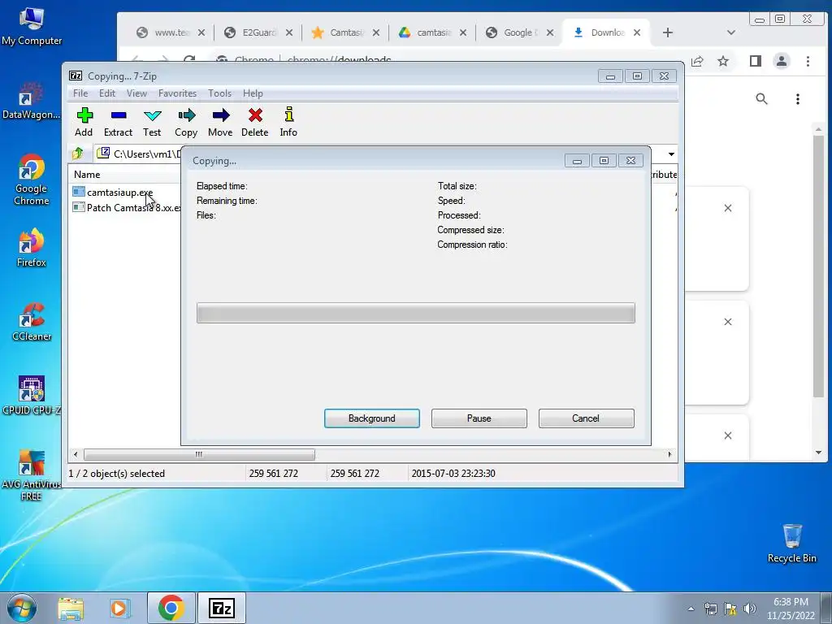Click the Background button in Copying dialog
This screenshot has height=624, width=832.
pyautogui.click(x=372, y=418)
